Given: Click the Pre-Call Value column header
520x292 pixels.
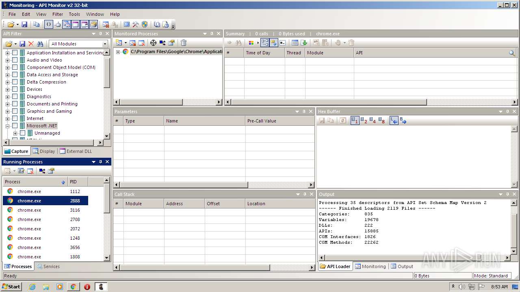Looking at the screenshot, I should click(280, 121).
